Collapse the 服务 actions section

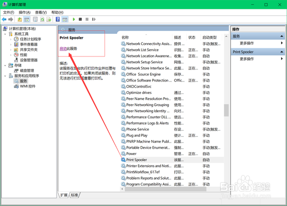282,36
